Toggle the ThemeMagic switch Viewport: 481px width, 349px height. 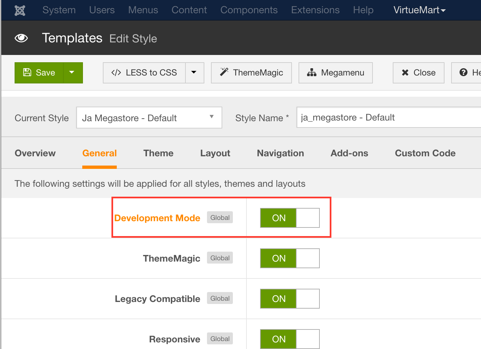pyautogui.click(x=290, y=258)
